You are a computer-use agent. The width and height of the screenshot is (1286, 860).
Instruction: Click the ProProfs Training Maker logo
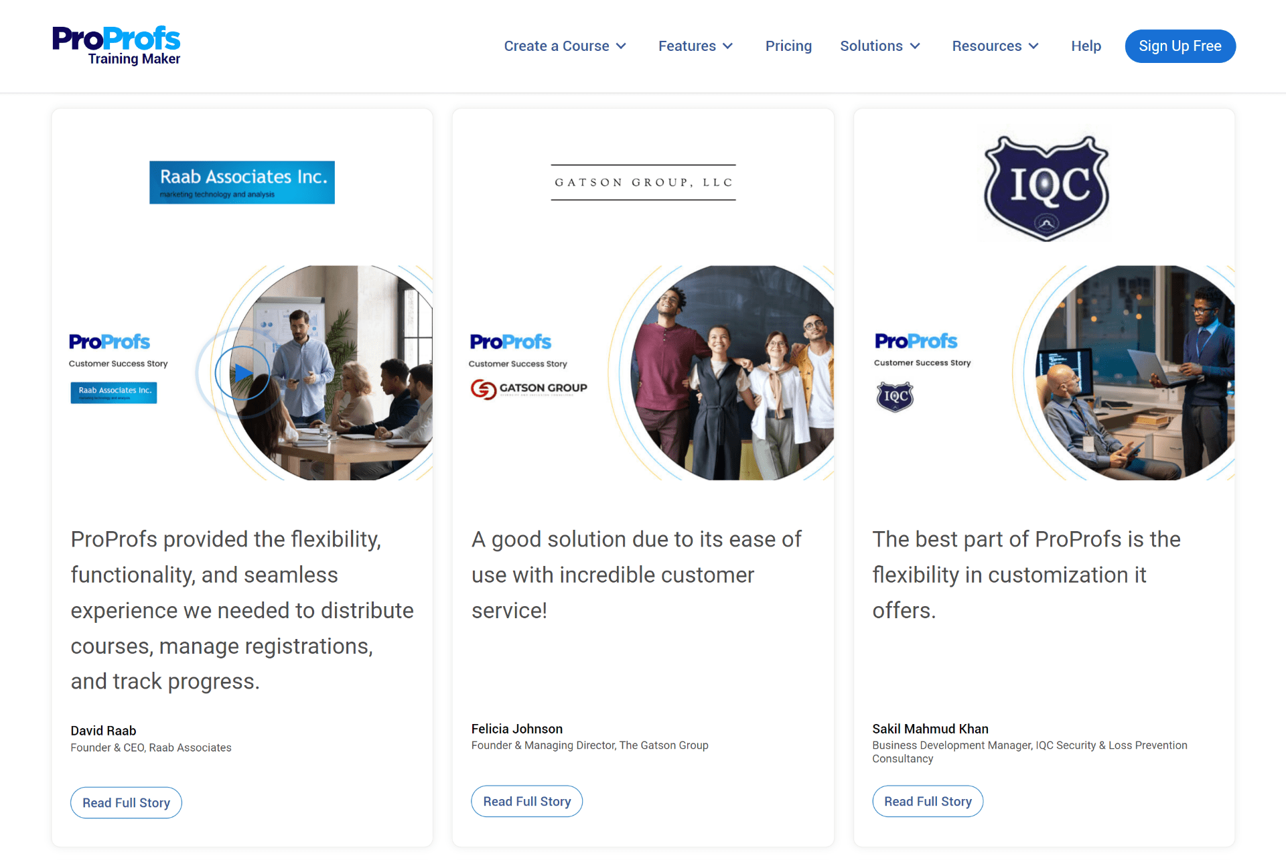(116, 45)
